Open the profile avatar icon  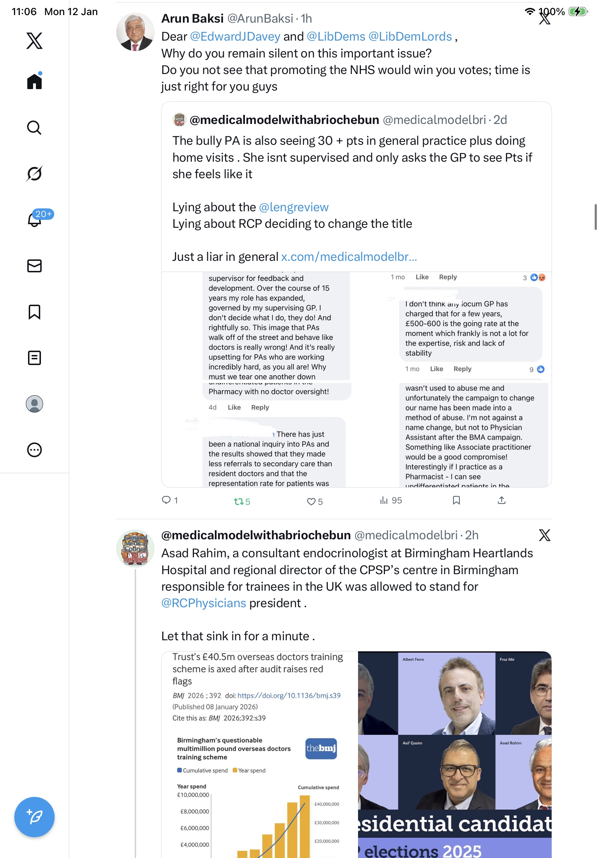pos(34,404)
